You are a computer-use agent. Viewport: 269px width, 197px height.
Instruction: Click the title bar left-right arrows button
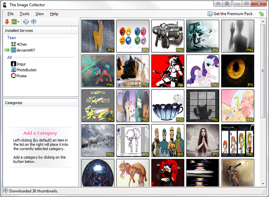click(218, 4)
